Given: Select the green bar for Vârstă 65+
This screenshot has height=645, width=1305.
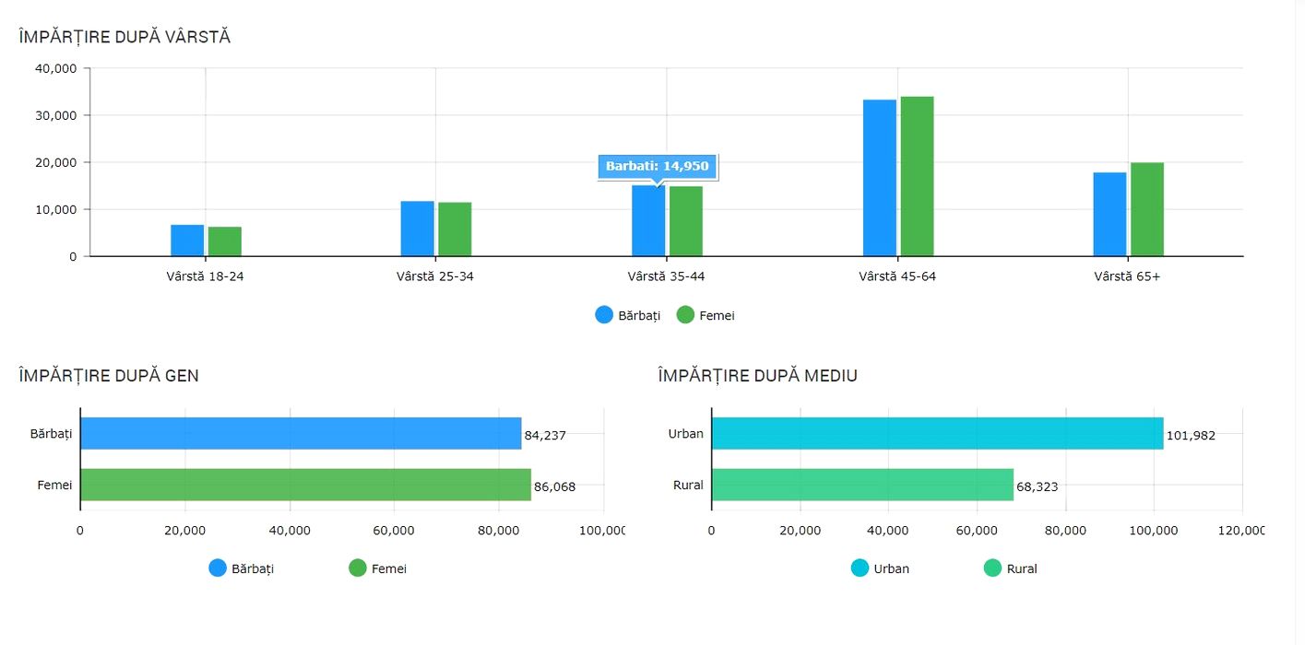Looking at the screenshot, I should coord(1147,209).
